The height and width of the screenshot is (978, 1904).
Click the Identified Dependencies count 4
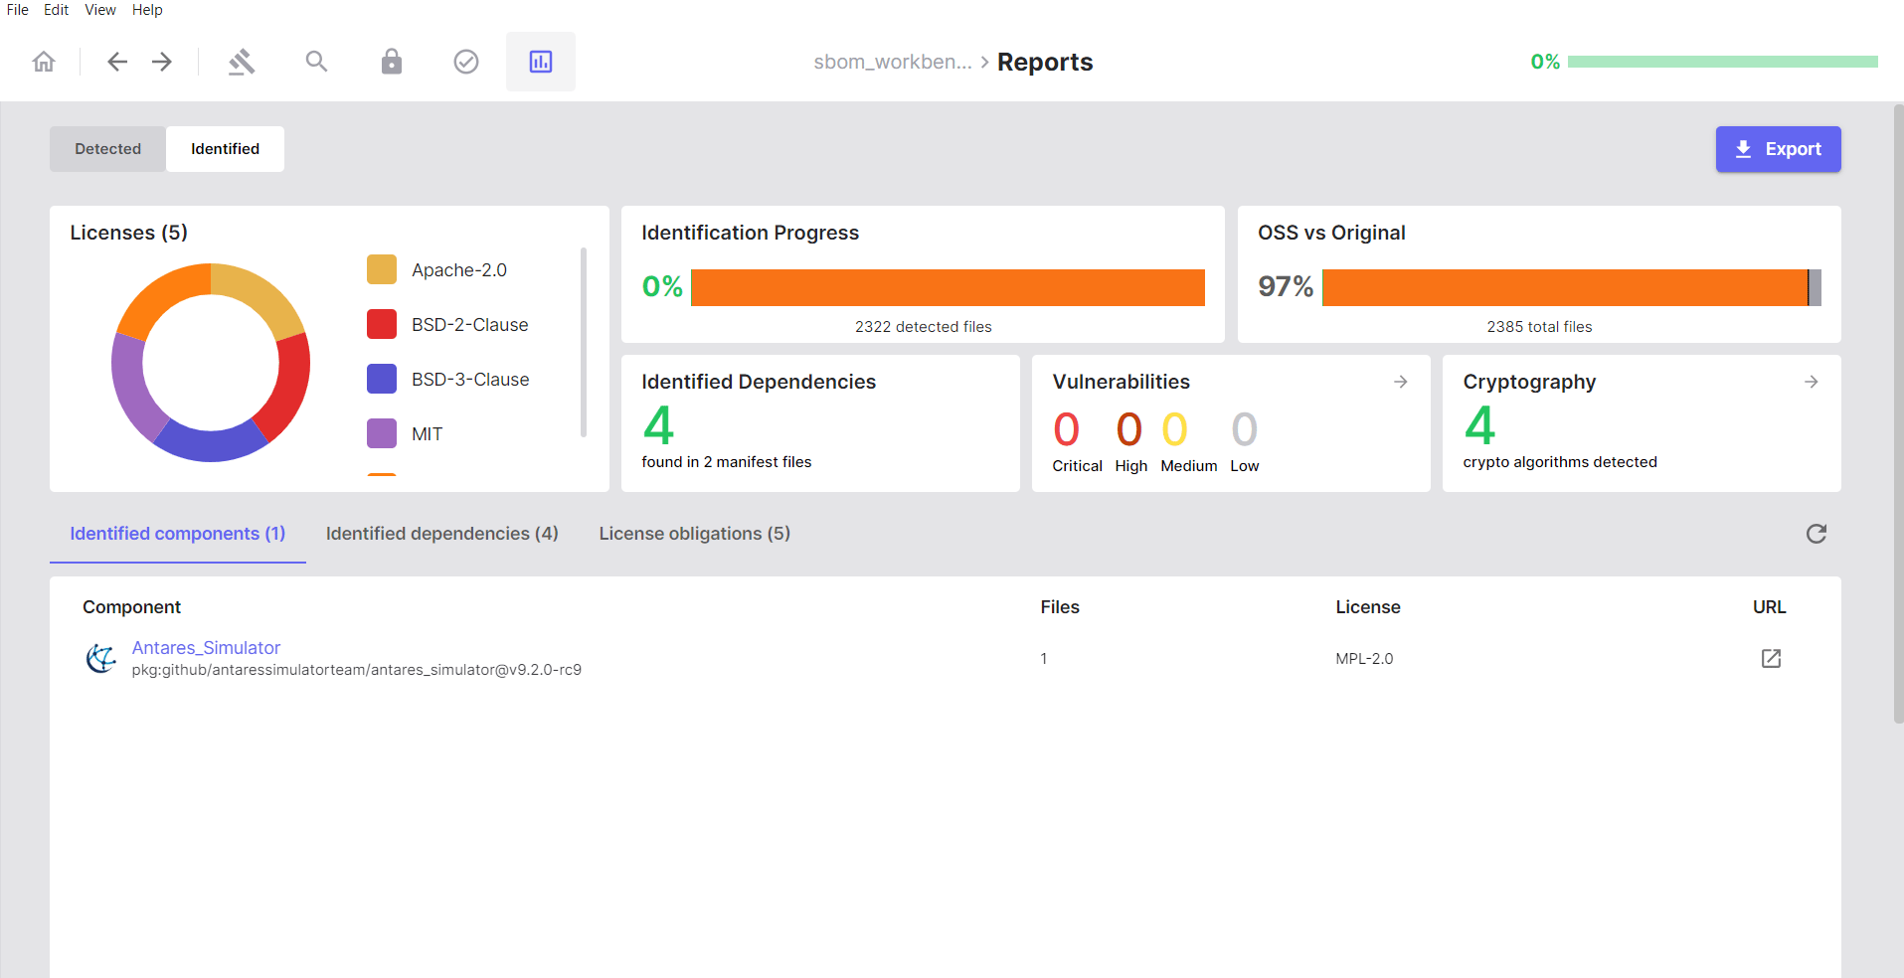[x=658, y=425]
